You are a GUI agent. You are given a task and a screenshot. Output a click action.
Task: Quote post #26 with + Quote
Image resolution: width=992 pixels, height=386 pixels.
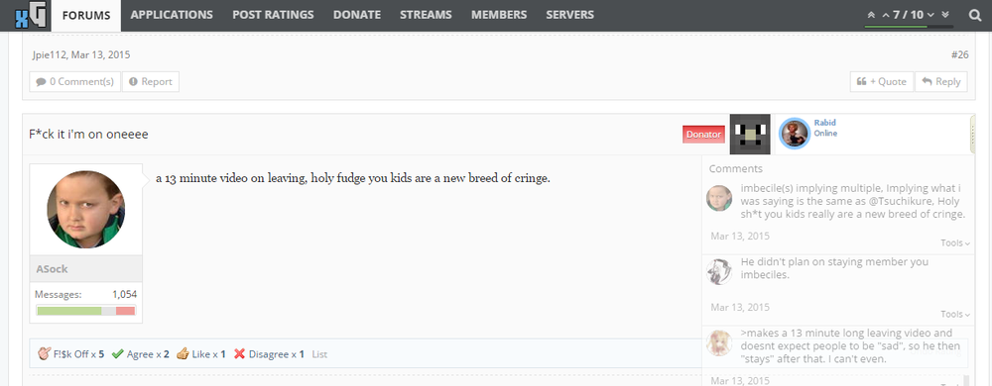[882, 81]
